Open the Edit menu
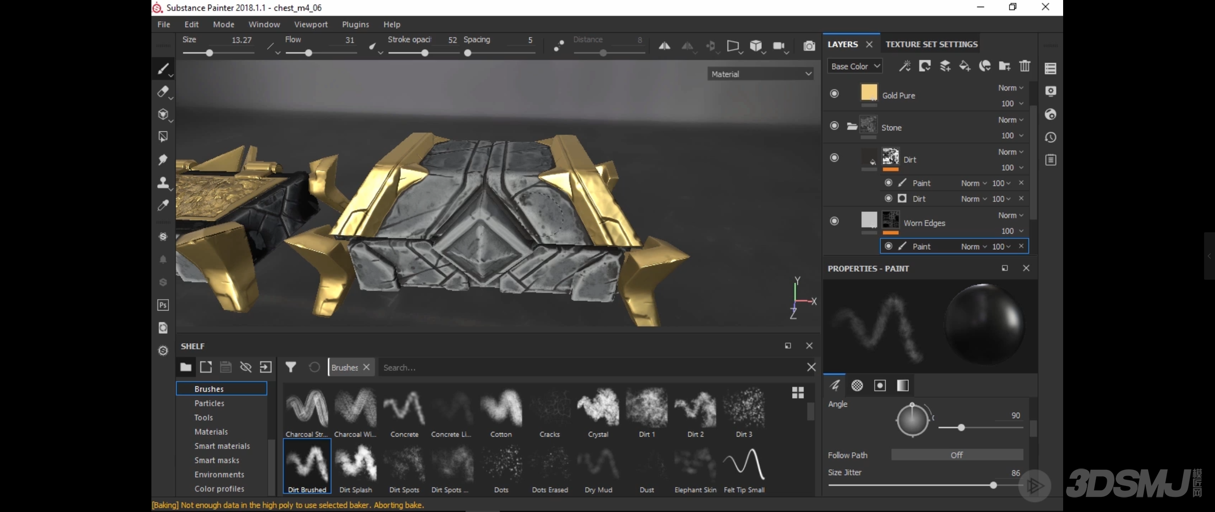 191,24
